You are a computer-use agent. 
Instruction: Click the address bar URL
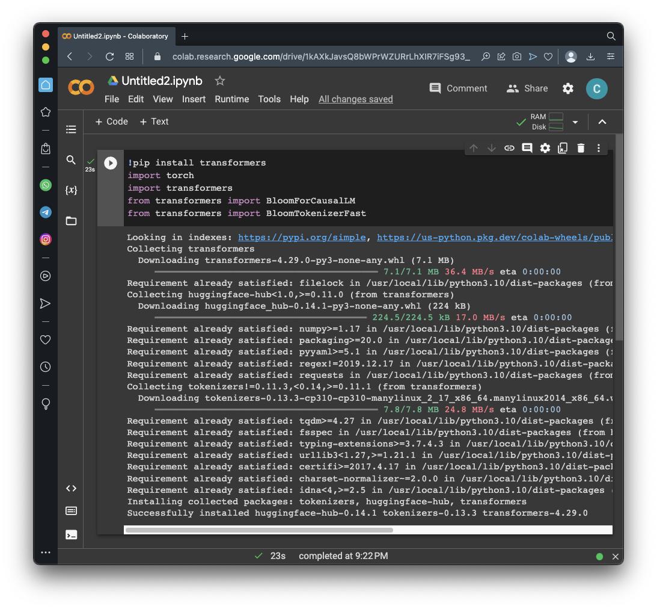coord(321,57)
